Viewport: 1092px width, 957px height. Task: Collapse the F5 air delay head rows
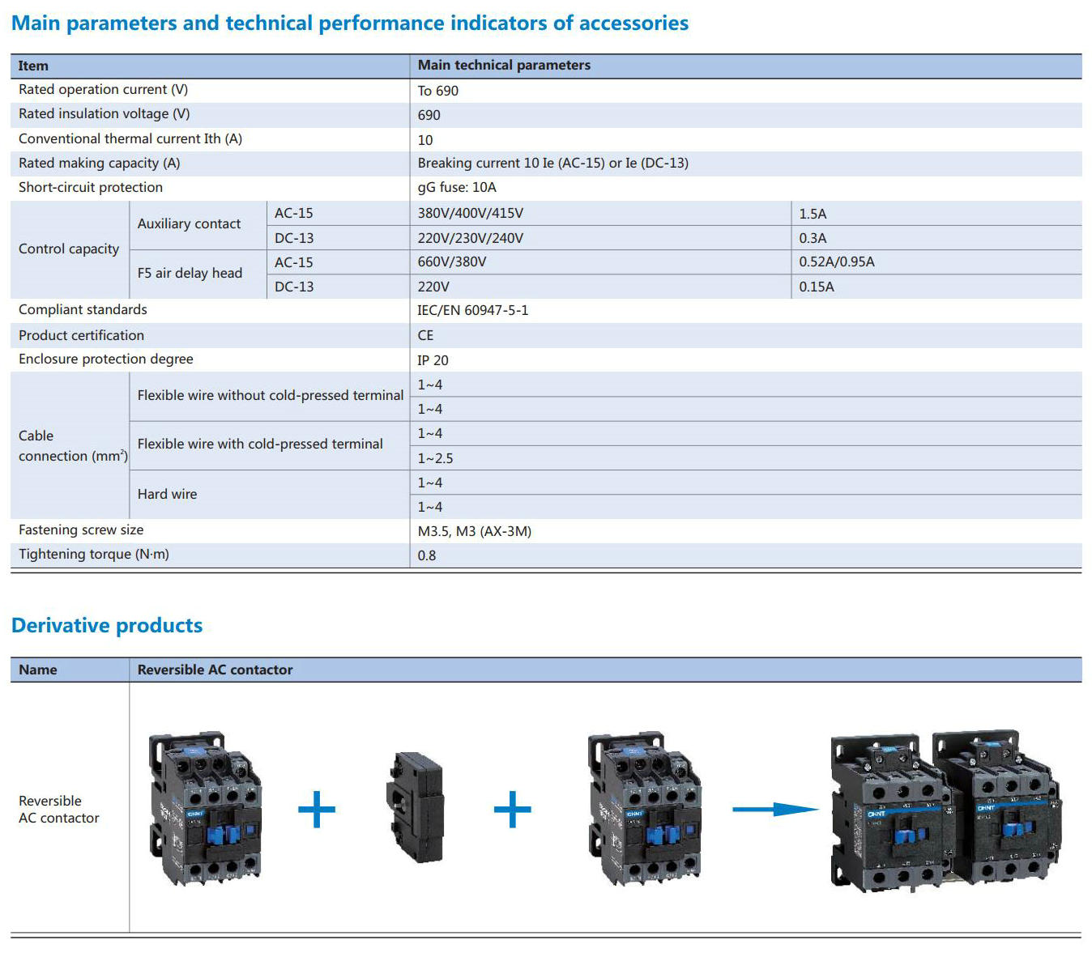(x=191, y=274)
